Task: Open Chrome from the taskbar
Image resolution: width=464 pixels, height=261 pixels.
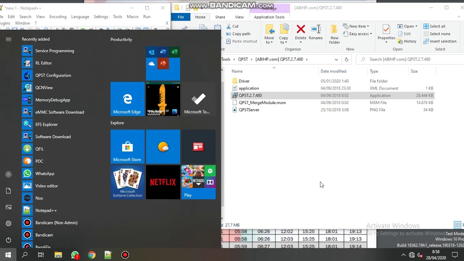Action: click(x=92, y=255)
